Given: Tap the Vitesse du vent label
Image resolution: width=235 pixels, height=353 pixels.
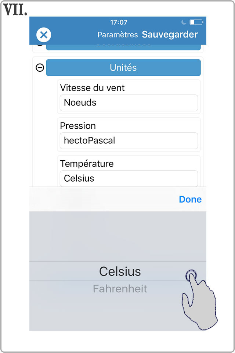Looking at the screenshot, I should (x=92, y=88).
